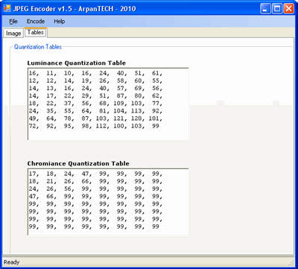Click the resize grip in the status bar
298x269 pixels.
[x=291, y=263]
